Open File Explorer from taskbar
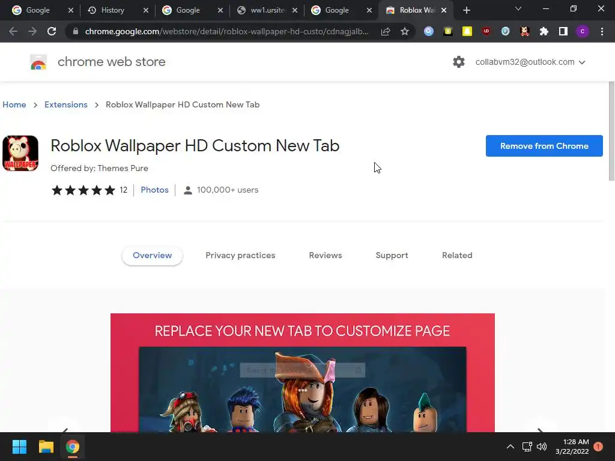 pos(46,447)
